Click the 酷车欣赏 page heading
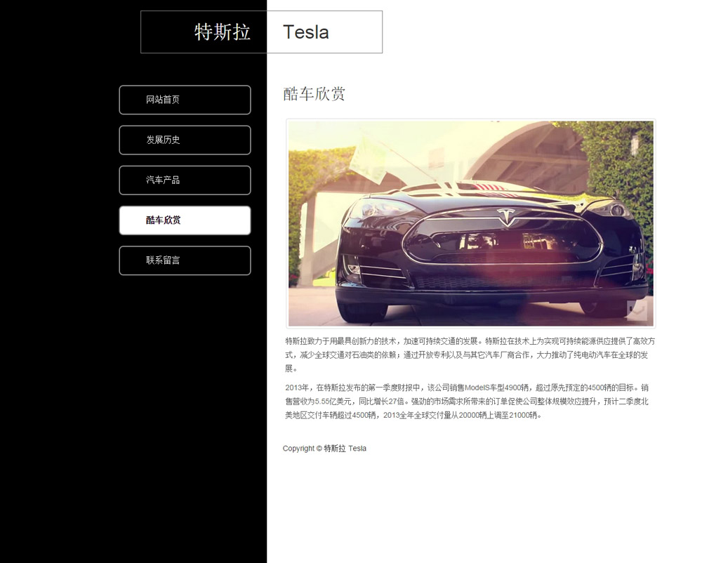Image resolution: width=702 pixels, height=563 pixels. pos(314,94)
